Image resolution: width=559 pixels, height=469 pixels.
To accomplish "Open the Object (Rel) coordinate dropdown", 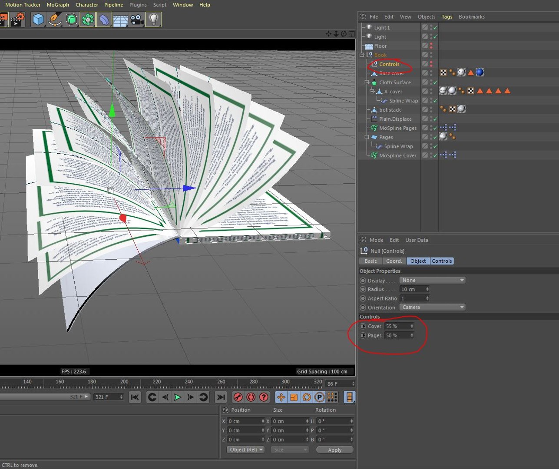I will 245,449.
